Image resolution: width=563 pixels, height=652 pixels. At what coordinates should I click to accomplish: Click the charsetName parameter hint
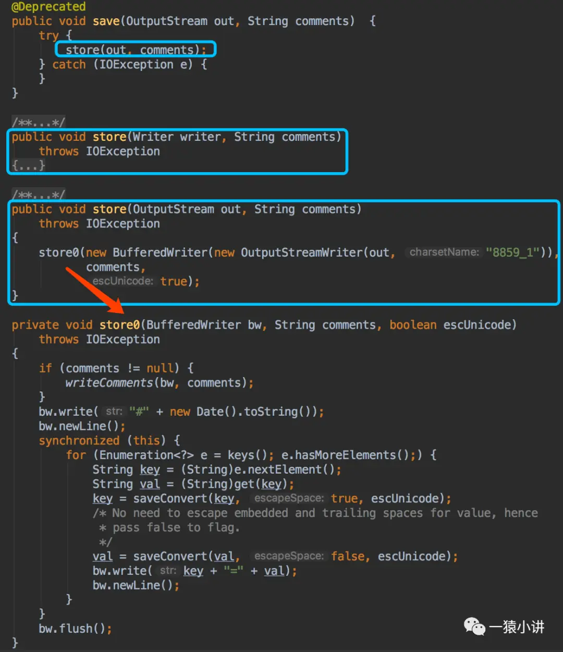tap(444, 252)
